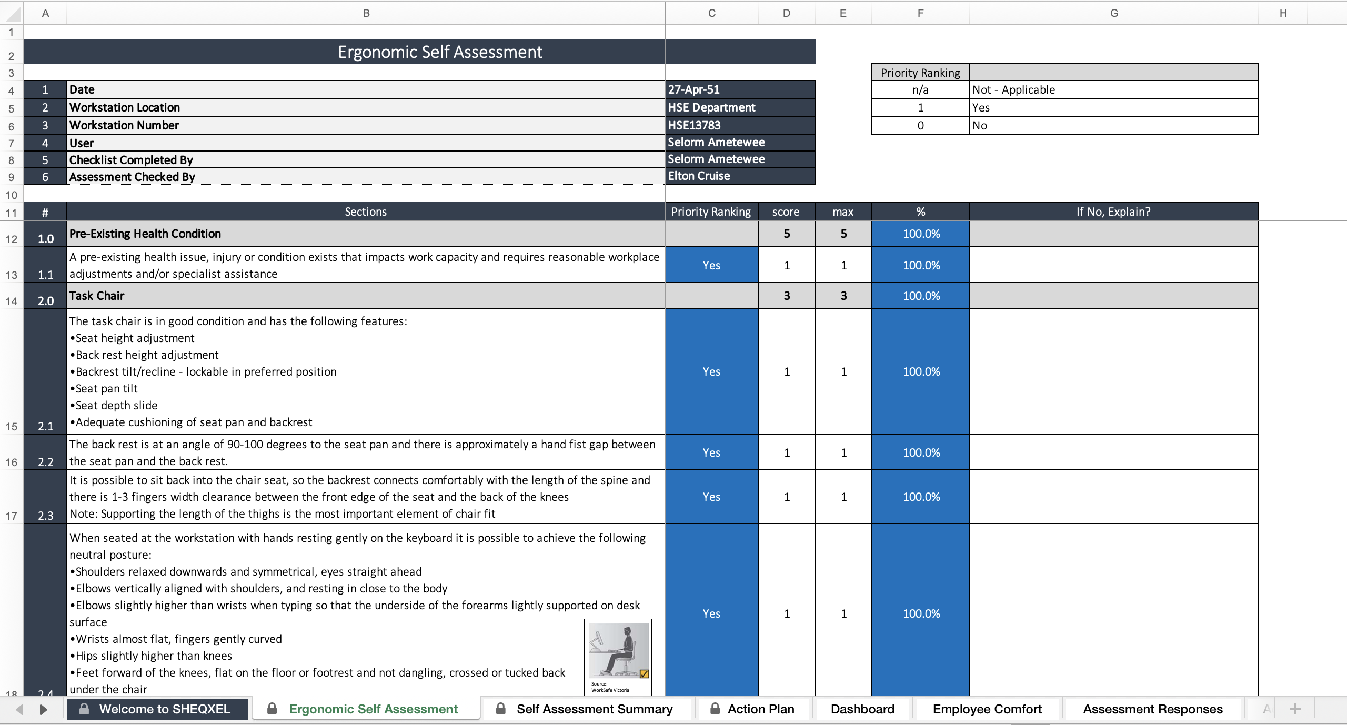
Task: Select the HSE Department cell
Action: [x=740, y=107]
